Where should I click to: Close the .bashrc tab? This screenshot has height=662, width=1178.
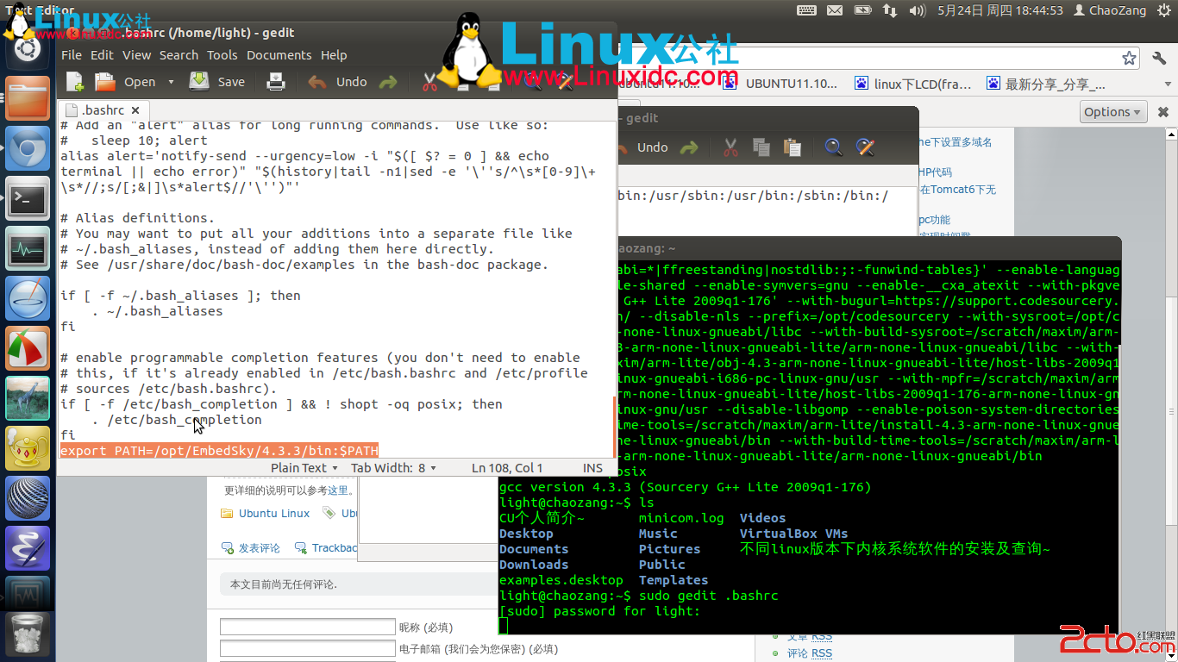(136, 110)
